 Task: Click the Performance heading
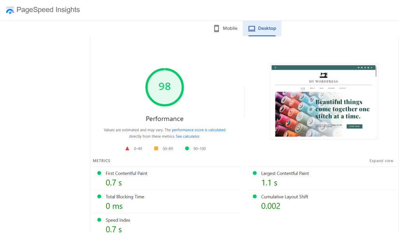coord(165,119)
